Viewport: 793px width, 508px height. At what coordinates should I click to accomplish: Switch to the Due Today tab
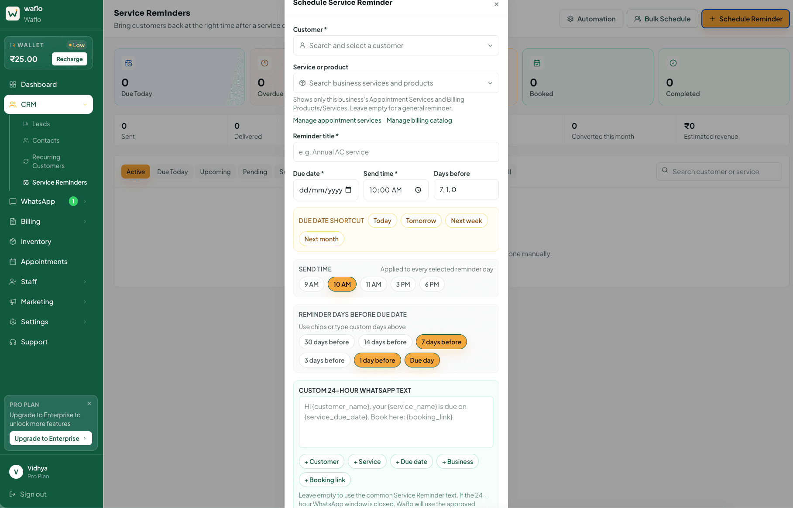[x=172, y=172]
